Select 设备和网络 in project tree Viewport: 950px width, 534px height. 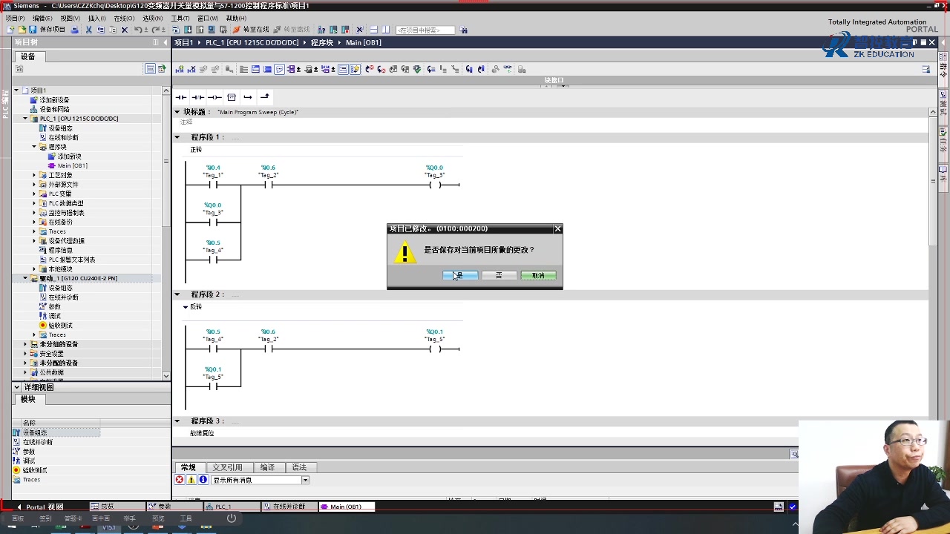54,109
